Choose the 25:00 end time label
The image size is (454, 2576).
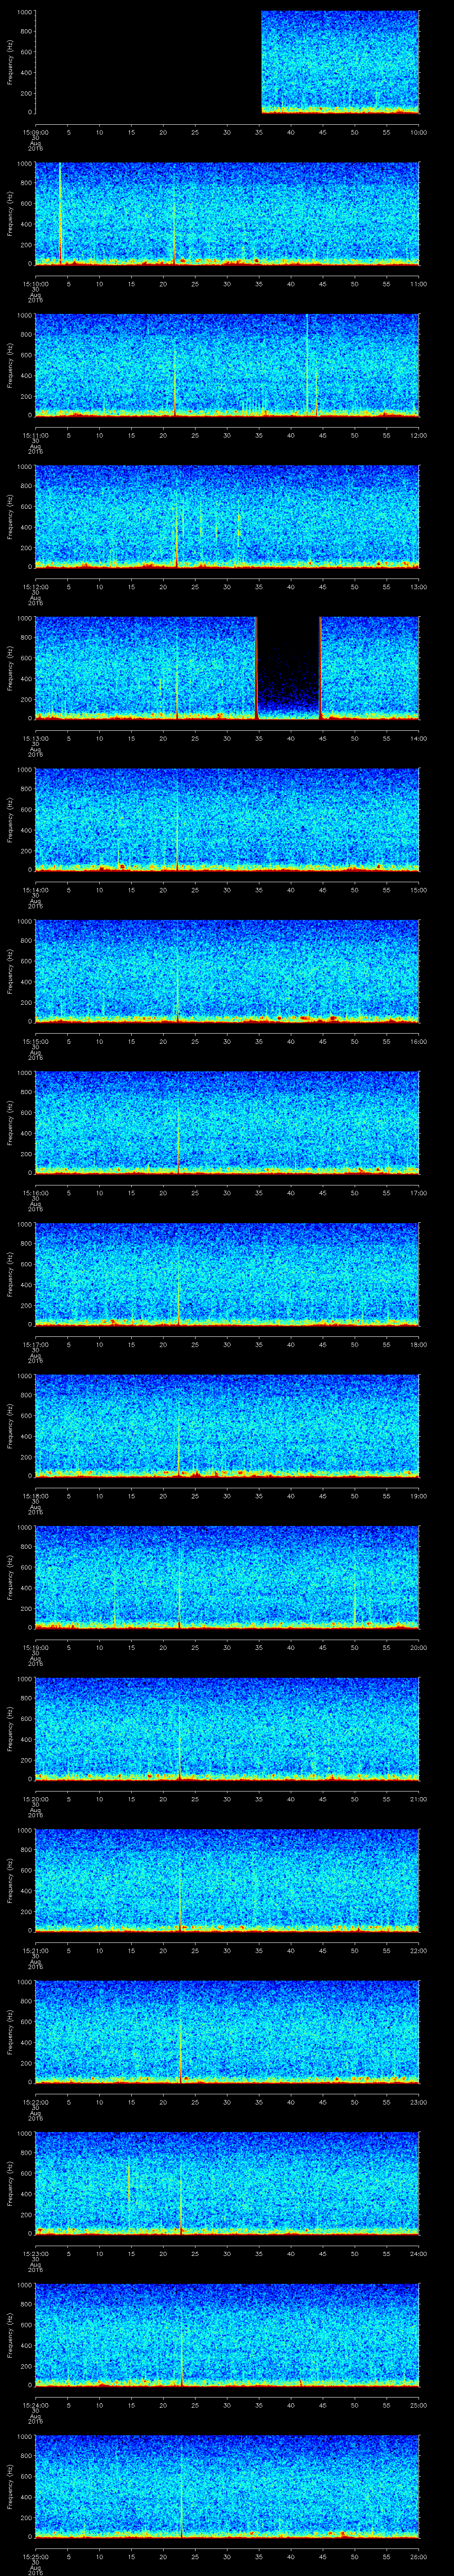point(418,2405)
